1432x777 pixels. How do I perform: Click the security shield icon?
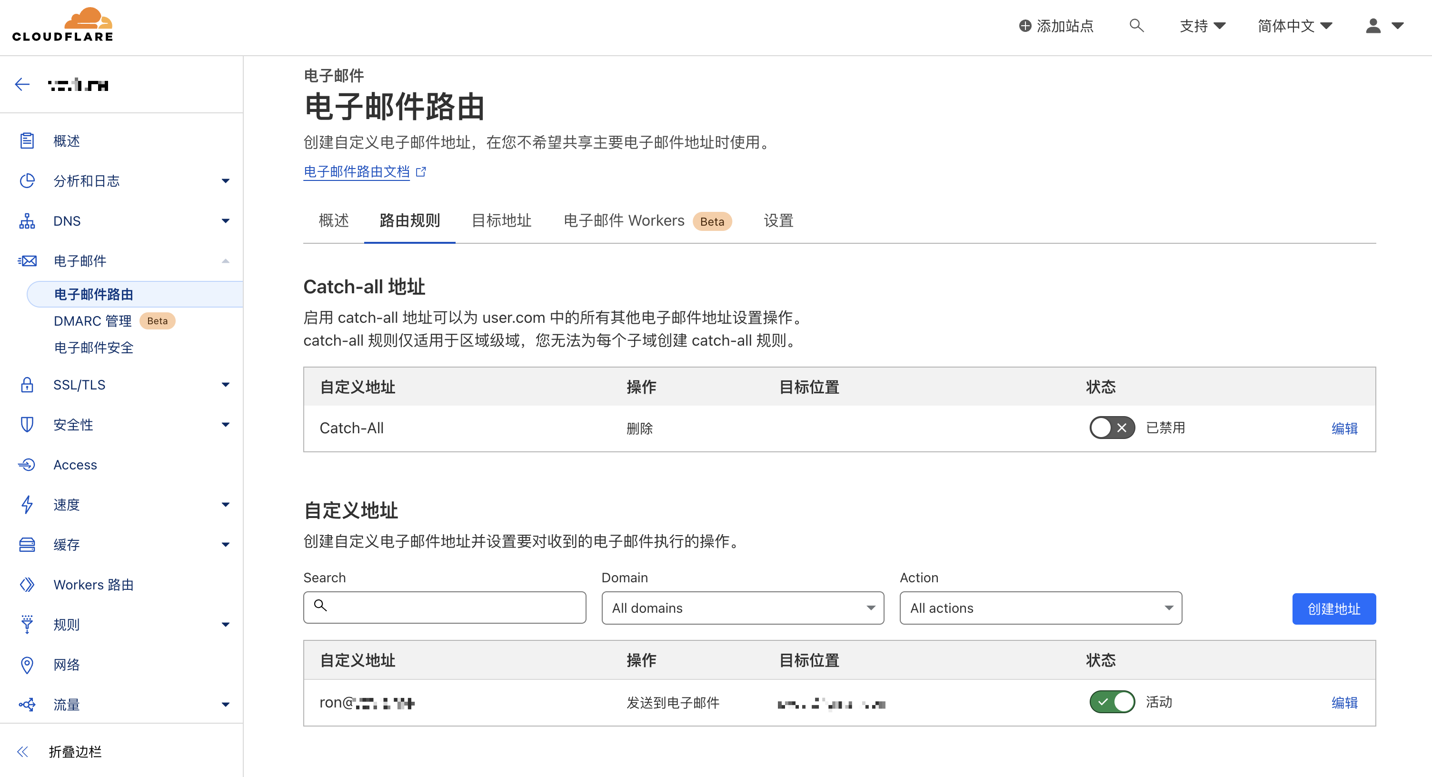27,425
